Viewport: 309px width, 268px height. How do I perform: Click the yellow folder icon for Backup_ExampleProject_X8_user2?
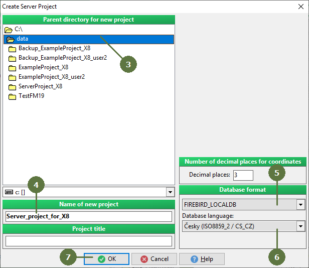pyautogui.click(x=13, y=58)
